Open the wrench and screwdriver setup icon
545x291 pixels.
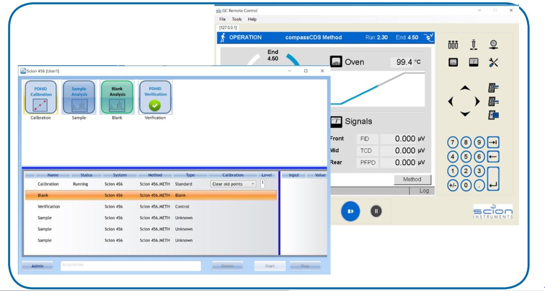(494, 62)
